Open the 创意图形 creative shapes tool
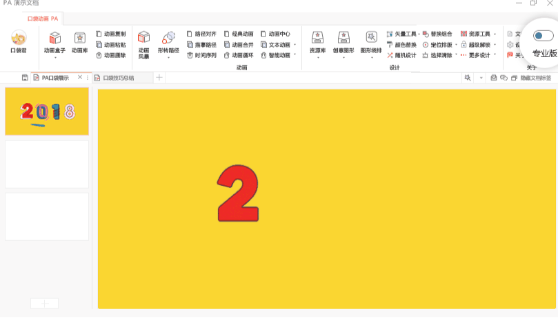Image resolution: width=558 pixels, height=329 pixels. [343, 42]
